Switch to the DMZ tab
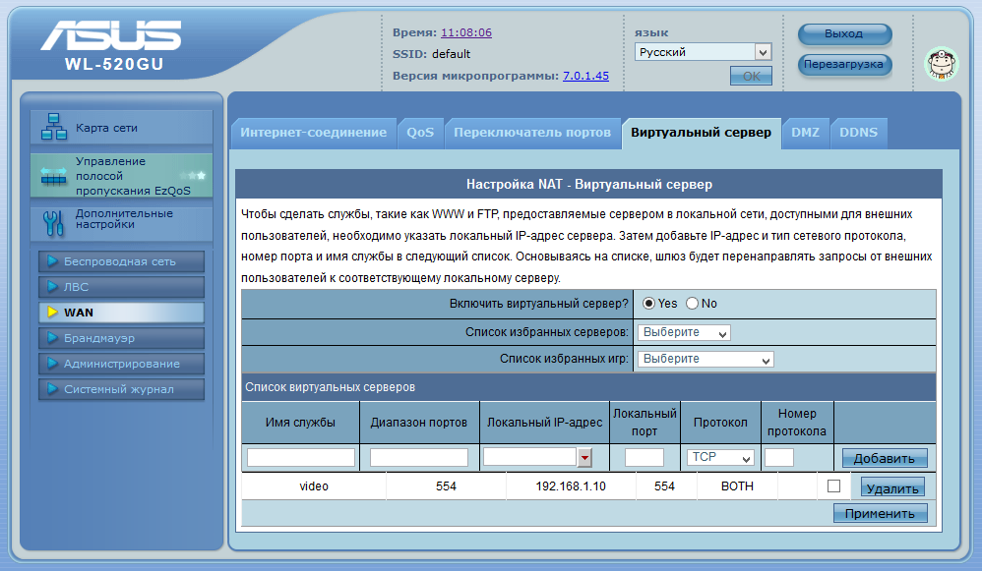 [806, 133]
